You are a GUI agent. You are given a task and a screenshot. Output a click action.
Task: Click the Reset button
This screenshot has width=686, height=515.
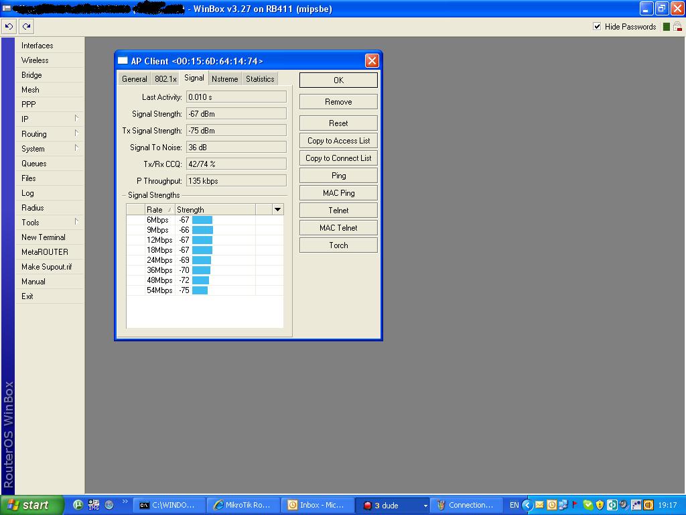tap(338, 123)
